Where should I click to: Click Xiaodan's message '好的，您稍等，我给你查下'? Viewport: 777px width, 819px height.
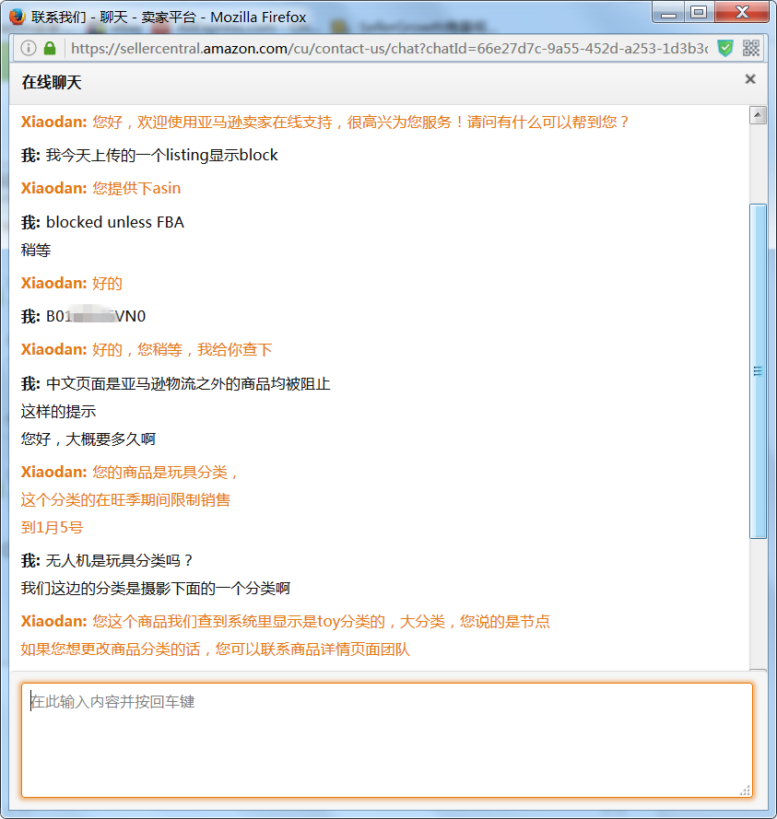coord(182,349)
